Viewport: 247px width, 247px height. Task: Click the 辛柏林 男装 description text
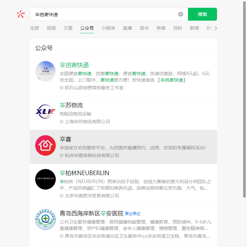click(x=135, y=185)
